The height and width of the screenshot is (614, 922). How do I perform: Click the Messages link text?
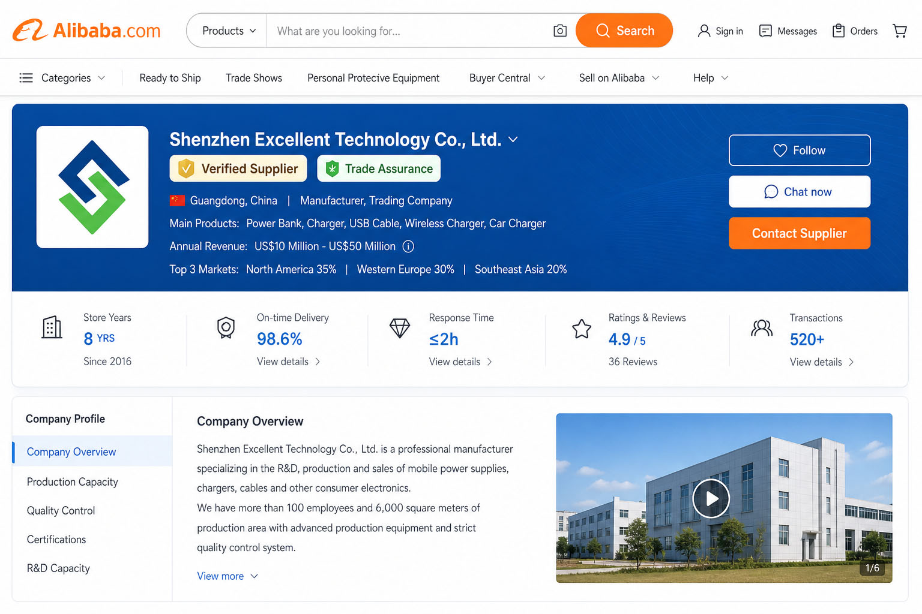coord(797,31)
